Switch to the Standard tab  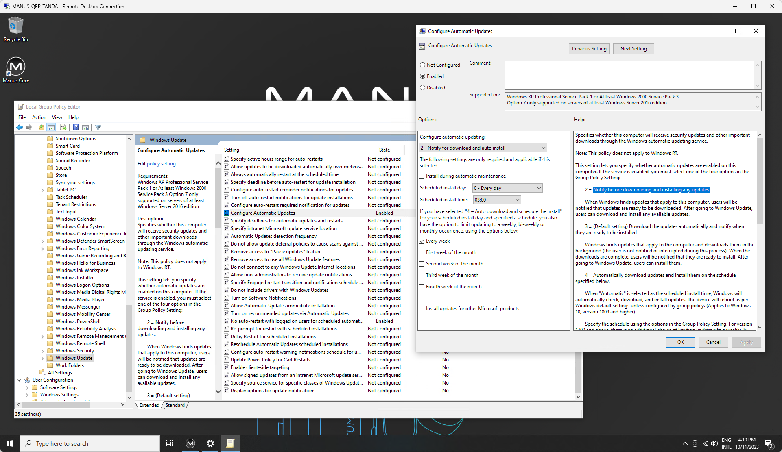[175, 405]
